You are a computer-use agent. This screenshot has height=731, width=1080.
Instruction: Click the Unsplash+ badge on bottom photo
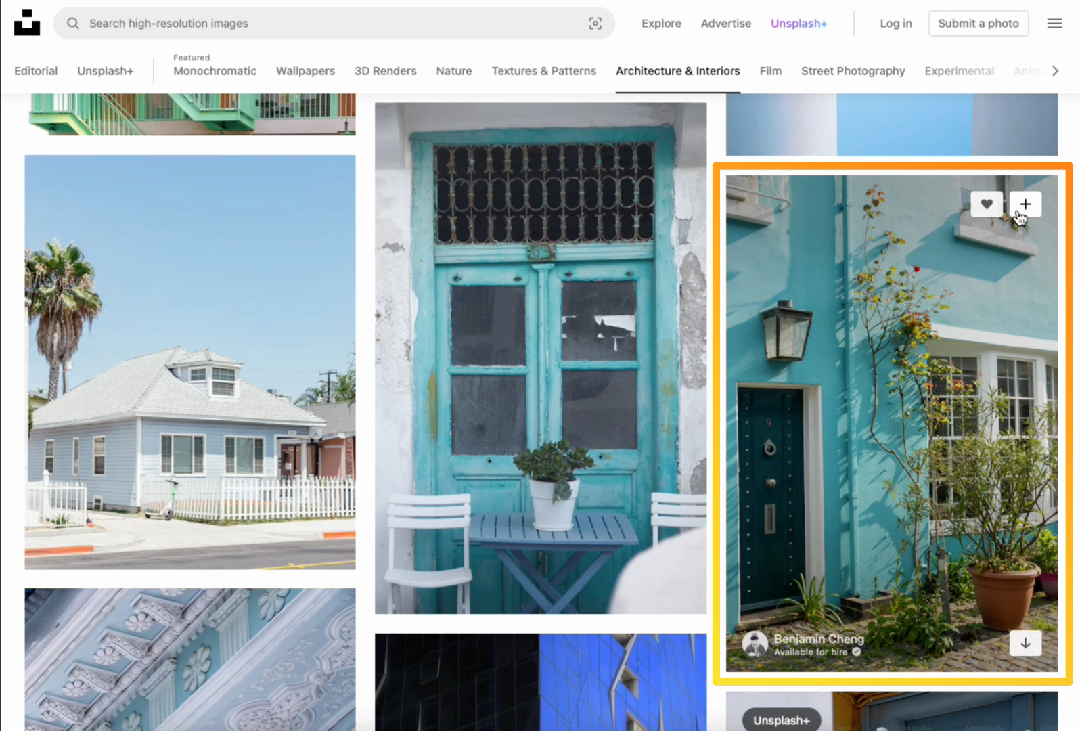point(782,720)
